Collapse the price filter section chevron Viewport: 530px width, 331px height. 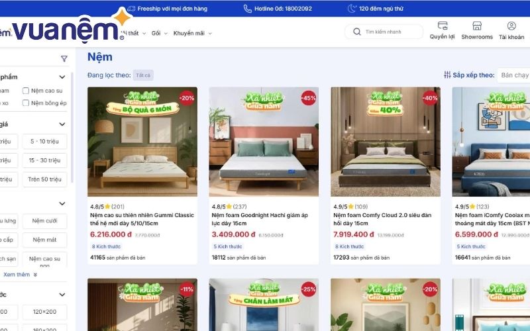click(62, 124)
